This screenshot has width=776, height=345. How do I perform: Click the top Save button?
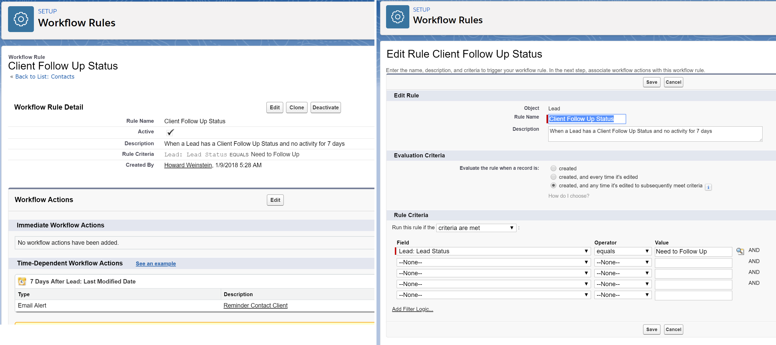[x=651, y=82]
